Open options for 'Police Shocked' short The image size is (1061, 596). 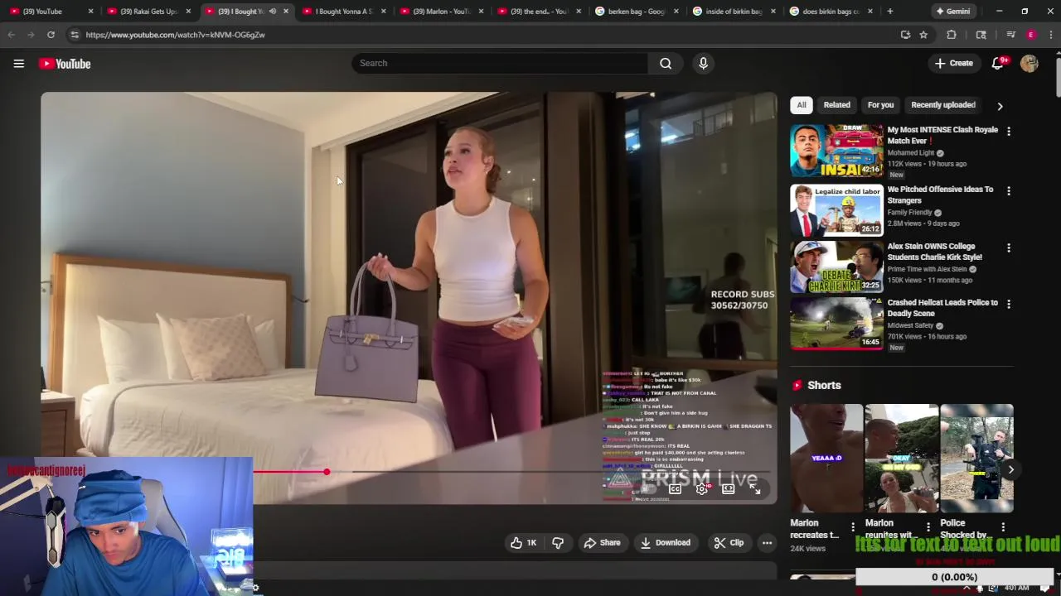click(1003, 527)
